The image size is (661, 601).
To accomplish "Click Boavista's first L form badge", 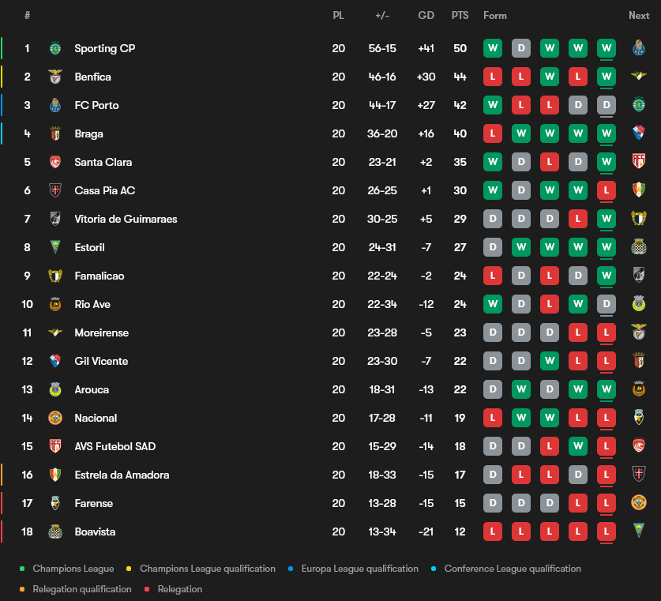I will click(493, 532).
